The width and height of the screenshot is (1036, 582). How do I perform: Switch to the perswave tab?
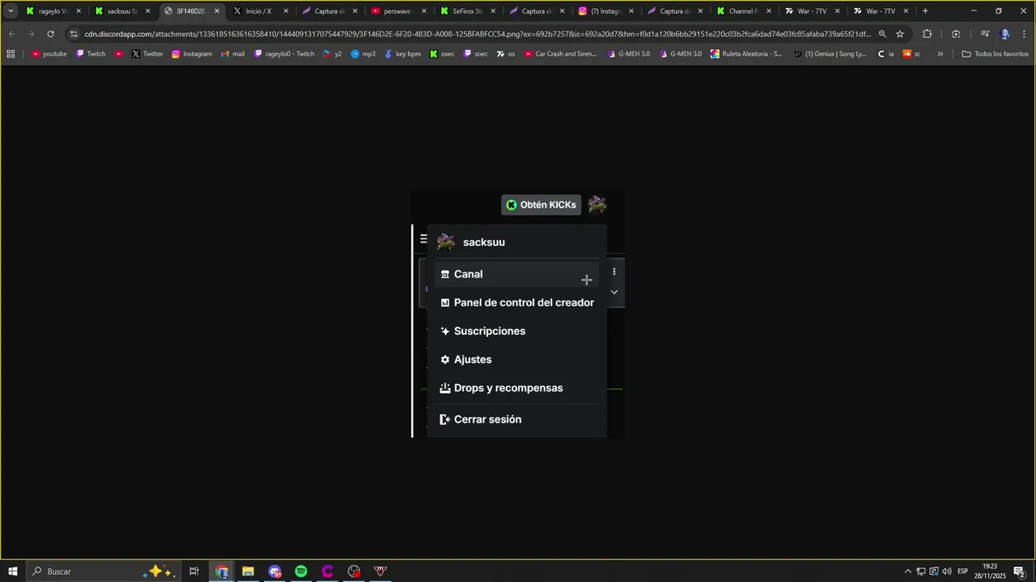click(397, 11)
